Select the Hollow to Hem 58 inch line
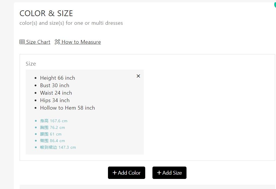Screen dimensions: 276x189 click(68, 108)
